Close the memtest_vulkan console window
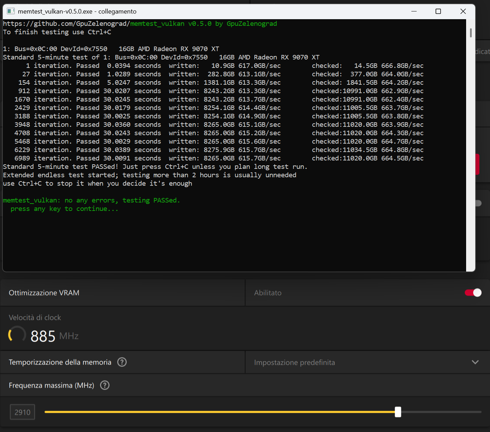This screenshot has width=490, height=432. click(463, 11)
